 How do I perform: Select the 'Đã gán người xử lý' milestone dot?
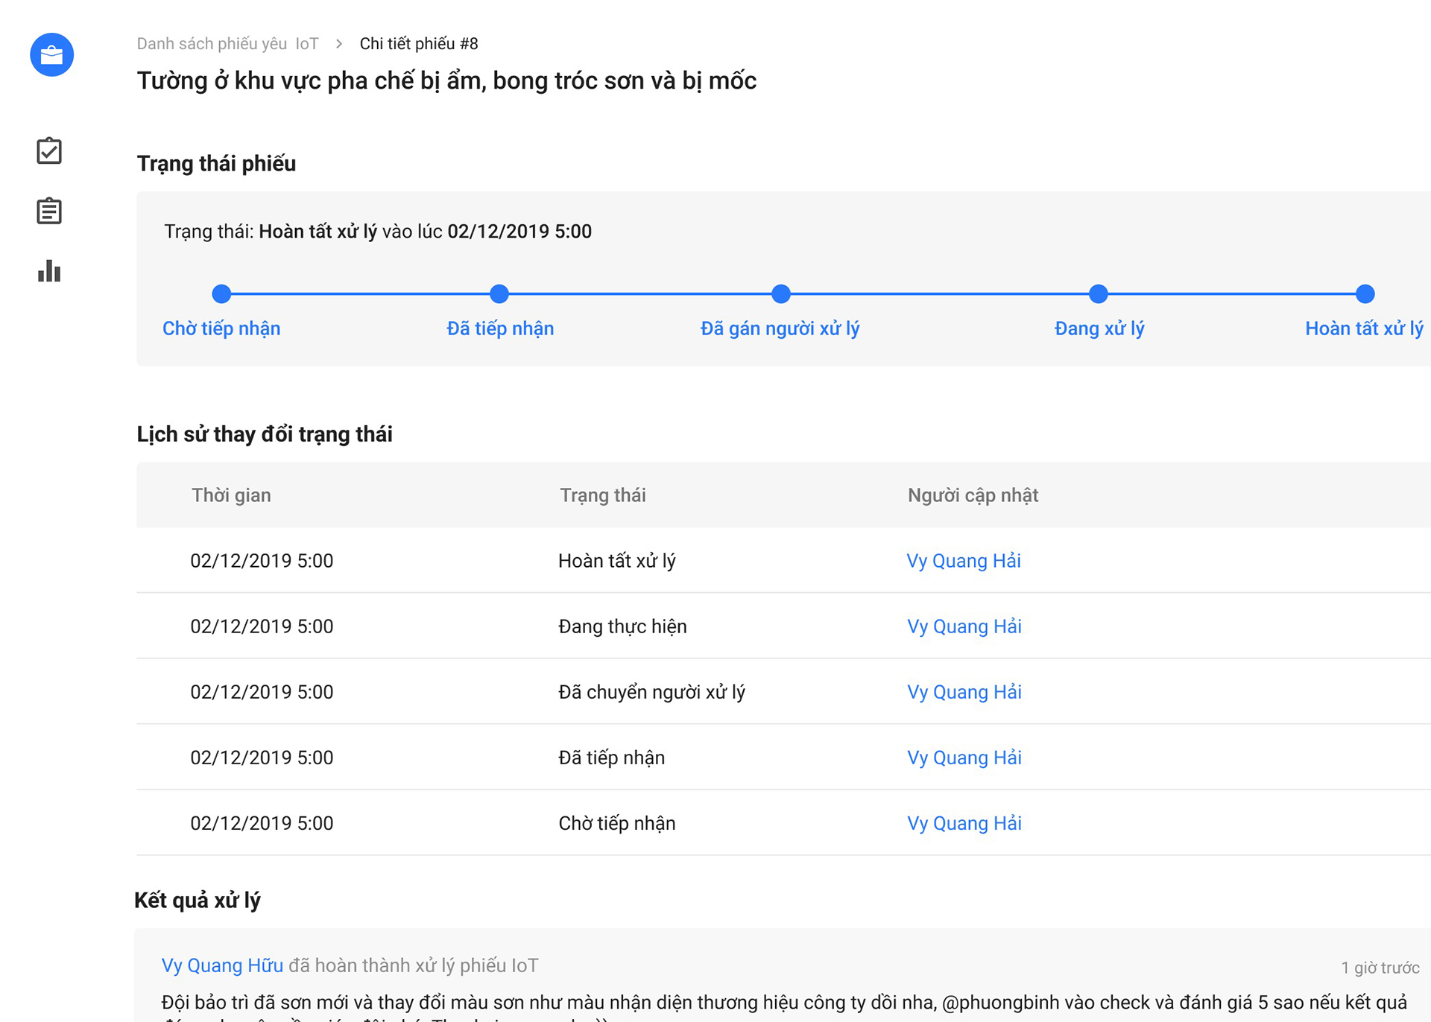(780, 293)
